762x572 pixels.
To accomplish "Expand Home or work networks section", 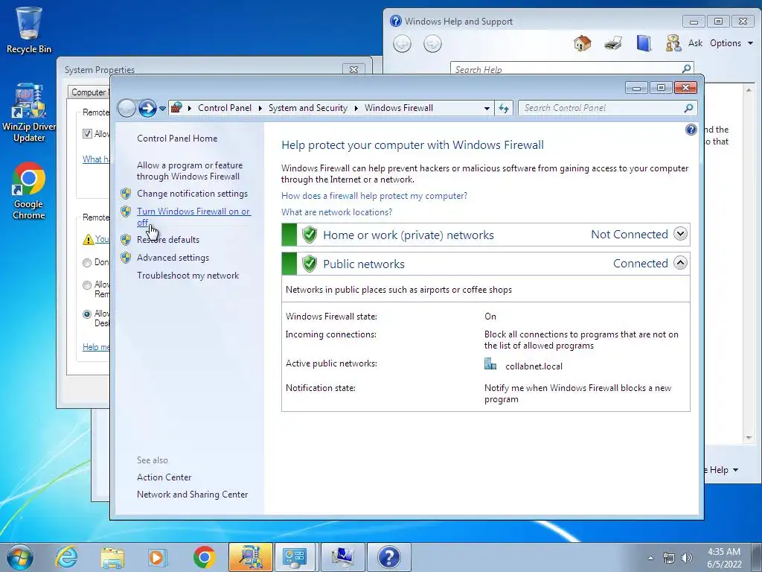I will tap(680, 234).
